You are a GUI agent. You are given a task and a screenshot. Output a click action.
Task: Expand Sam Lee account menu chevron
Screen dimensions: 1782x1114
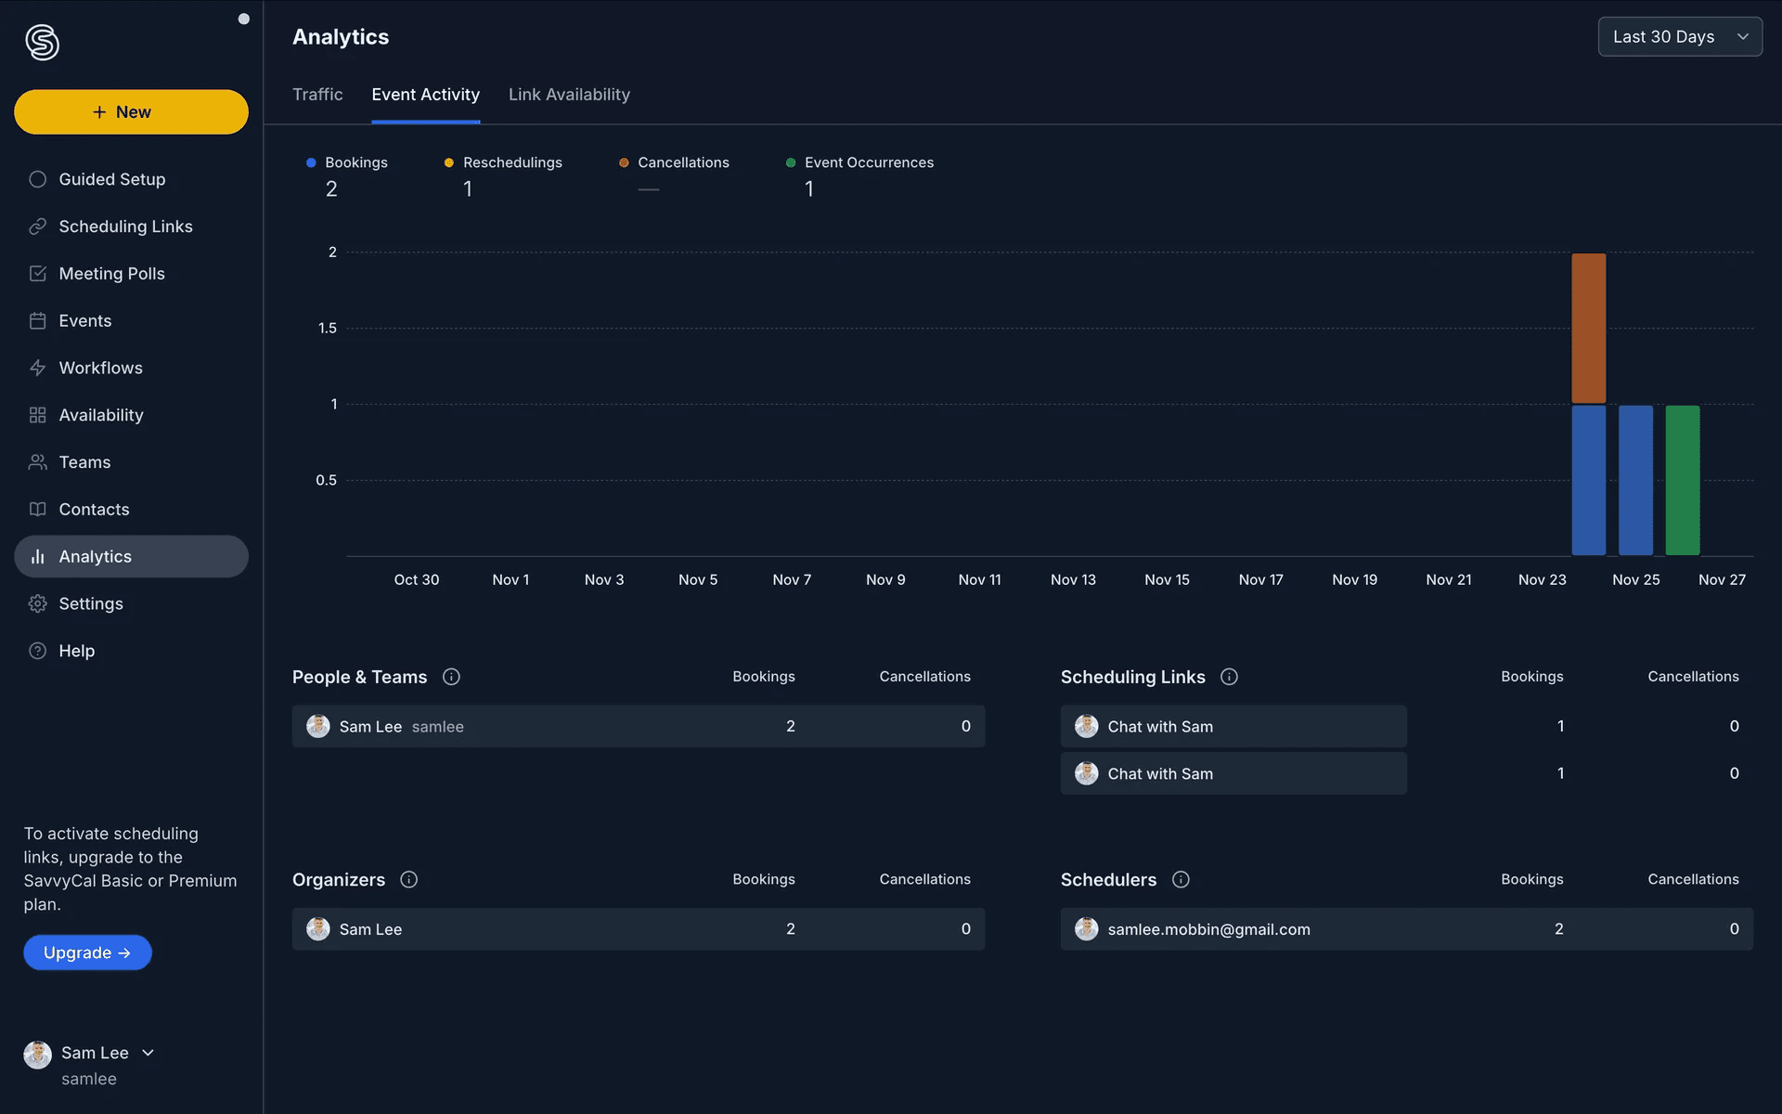148,1053
